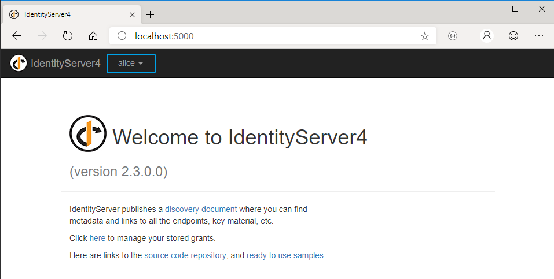Viewport: 554px width, 279px height.
Task: Open the browser profile menu
Action: 487,36
